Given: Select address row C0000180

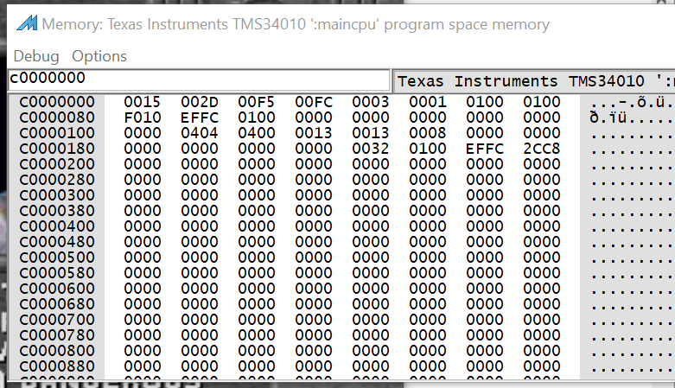Looking at the screenshot, I should point(57,149).
